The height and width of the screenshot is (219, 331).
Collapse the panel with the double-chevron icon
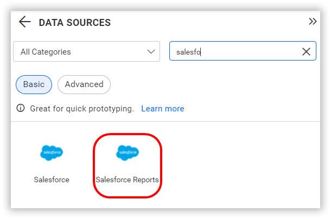pyautogui.click(x=313, y=22)
